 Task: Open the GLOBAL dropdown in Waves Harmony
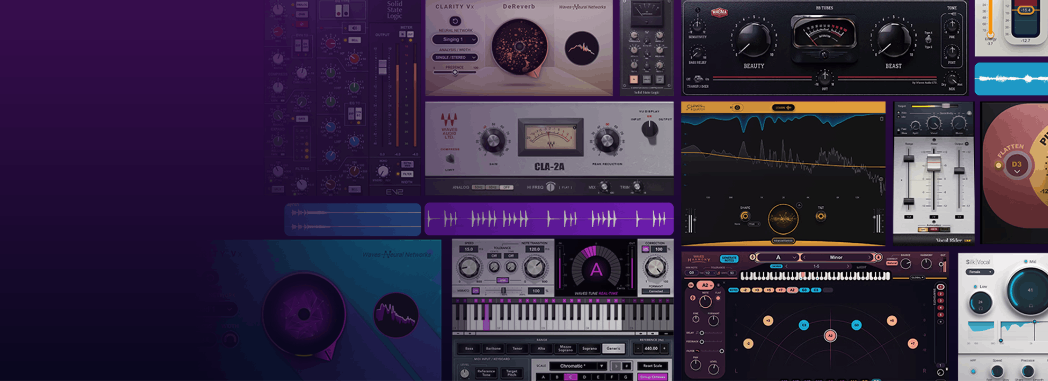(917, 278)
